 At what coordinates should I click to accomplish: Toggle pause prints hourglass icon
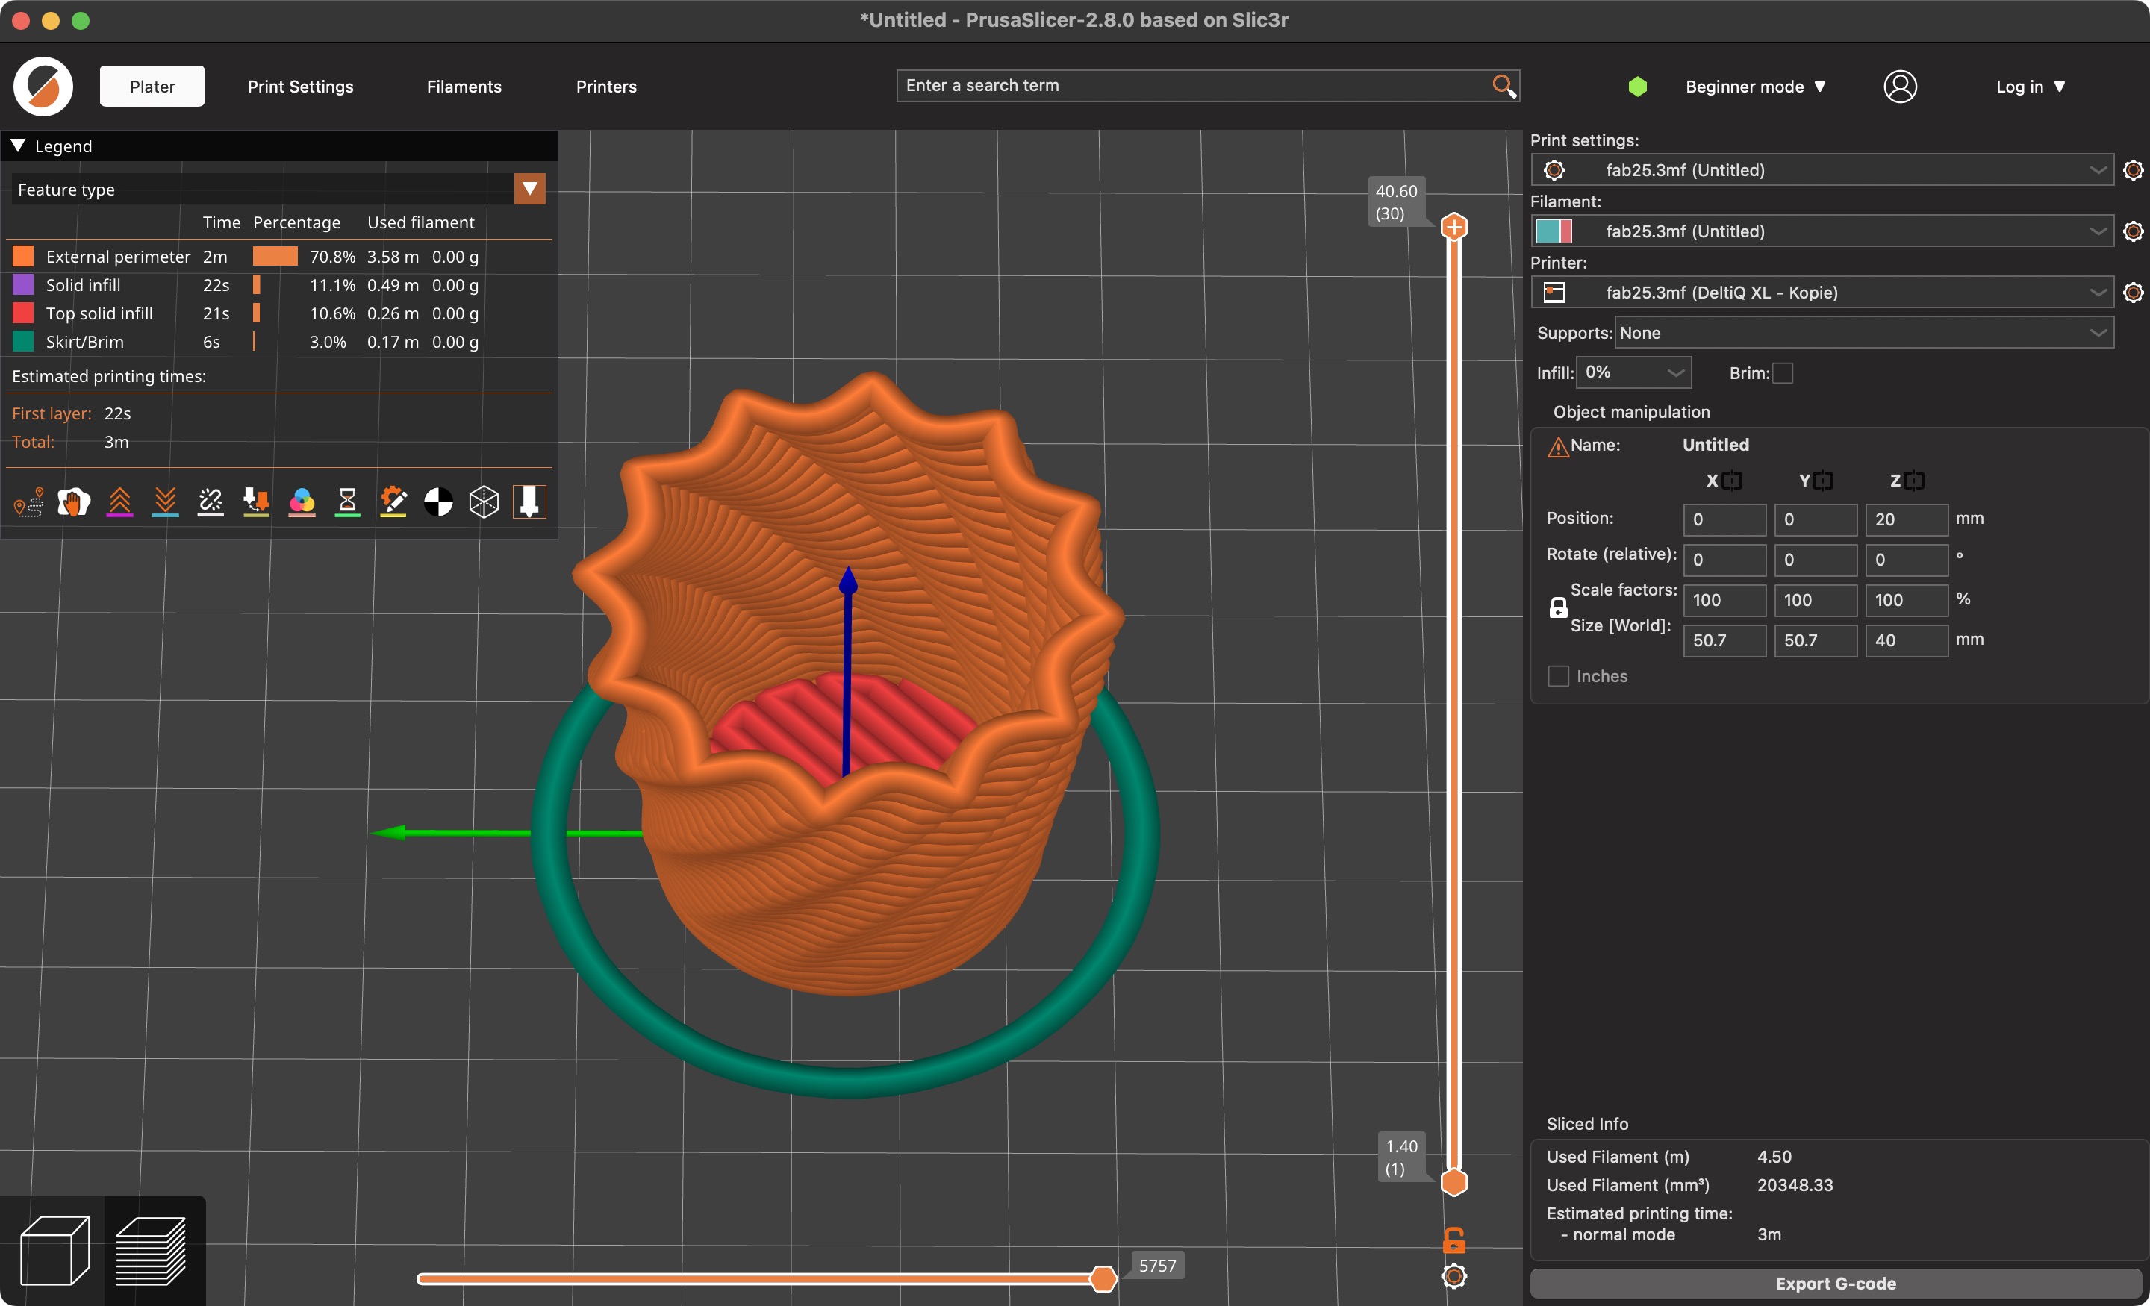[347, 502]
